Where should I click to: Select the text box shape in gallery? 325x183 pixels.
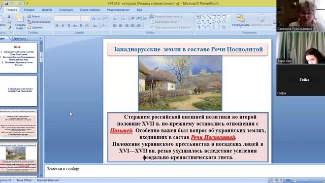199,17
